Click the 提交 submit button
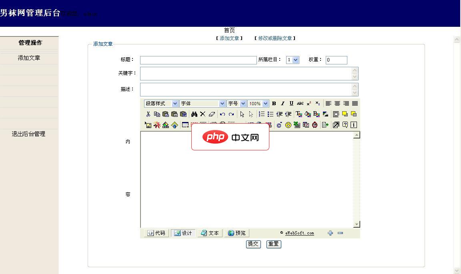This screenshot has width=461, height=274. (x=253, y=244)
